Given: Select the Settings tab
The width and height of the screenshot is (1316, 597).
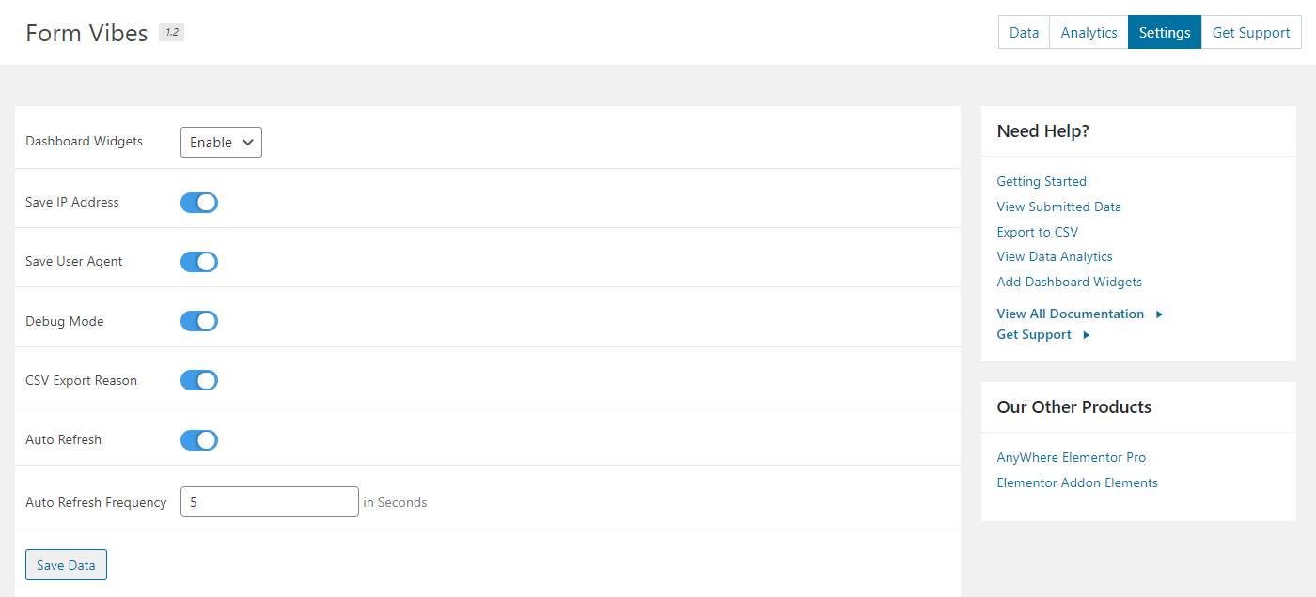Looking at the screenshot, I should 1164,32.
